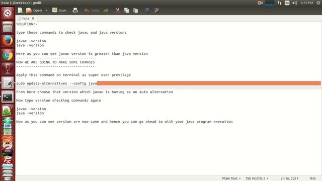Expand the Open recent files arrow
322x181 pixels.
click(x=46, y=10)
